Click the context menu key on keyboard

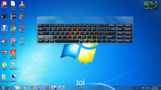87,41
